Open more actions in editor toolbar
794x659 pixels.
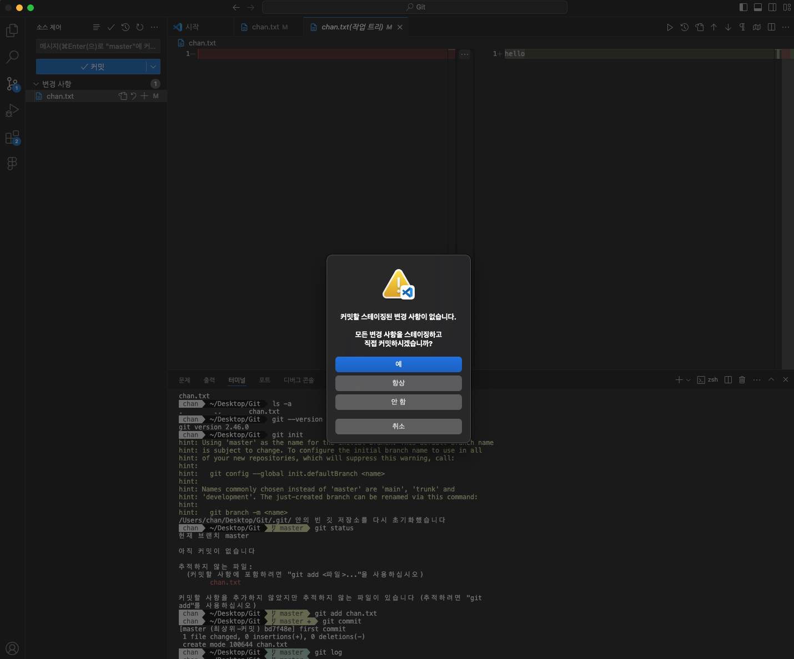[x=786, y=27]
